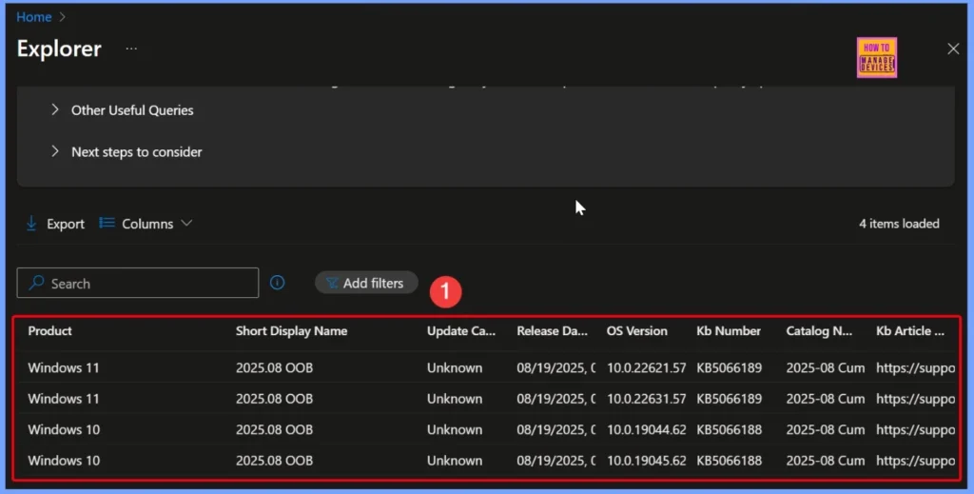Screen dimensions: 974x494
Task: Sort by the Kb Number column header
Action: click(x=728, y=330)
